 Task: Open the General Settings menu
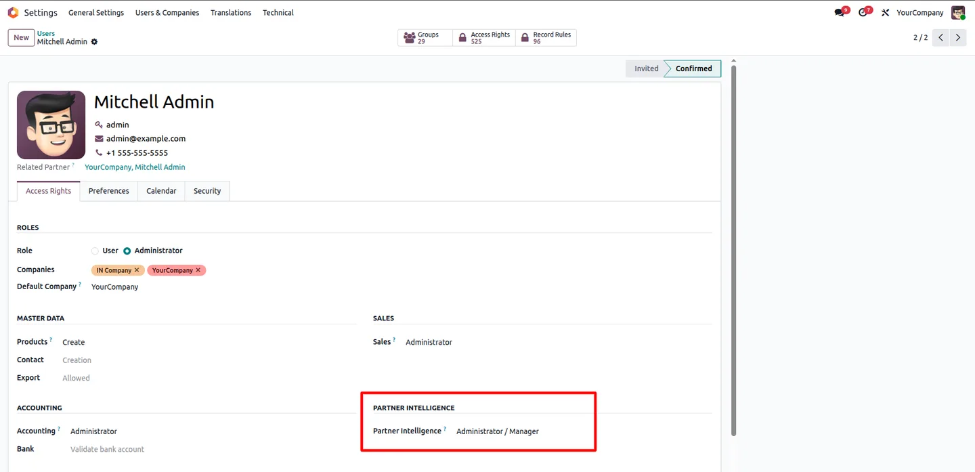point(96,13)
